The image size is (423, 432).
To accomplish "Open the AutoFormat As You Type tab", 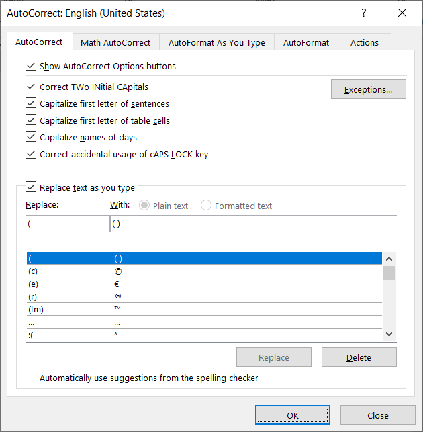I will pos(217,43).
